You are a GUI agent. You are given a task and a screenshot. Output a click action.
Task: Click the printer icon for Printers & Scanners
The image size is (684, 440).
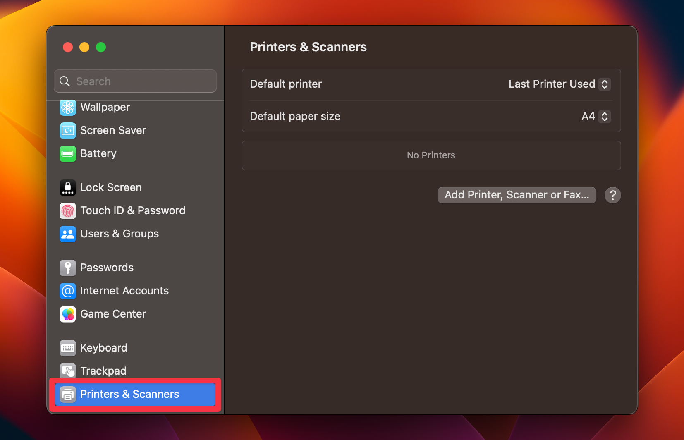(67, 394)
